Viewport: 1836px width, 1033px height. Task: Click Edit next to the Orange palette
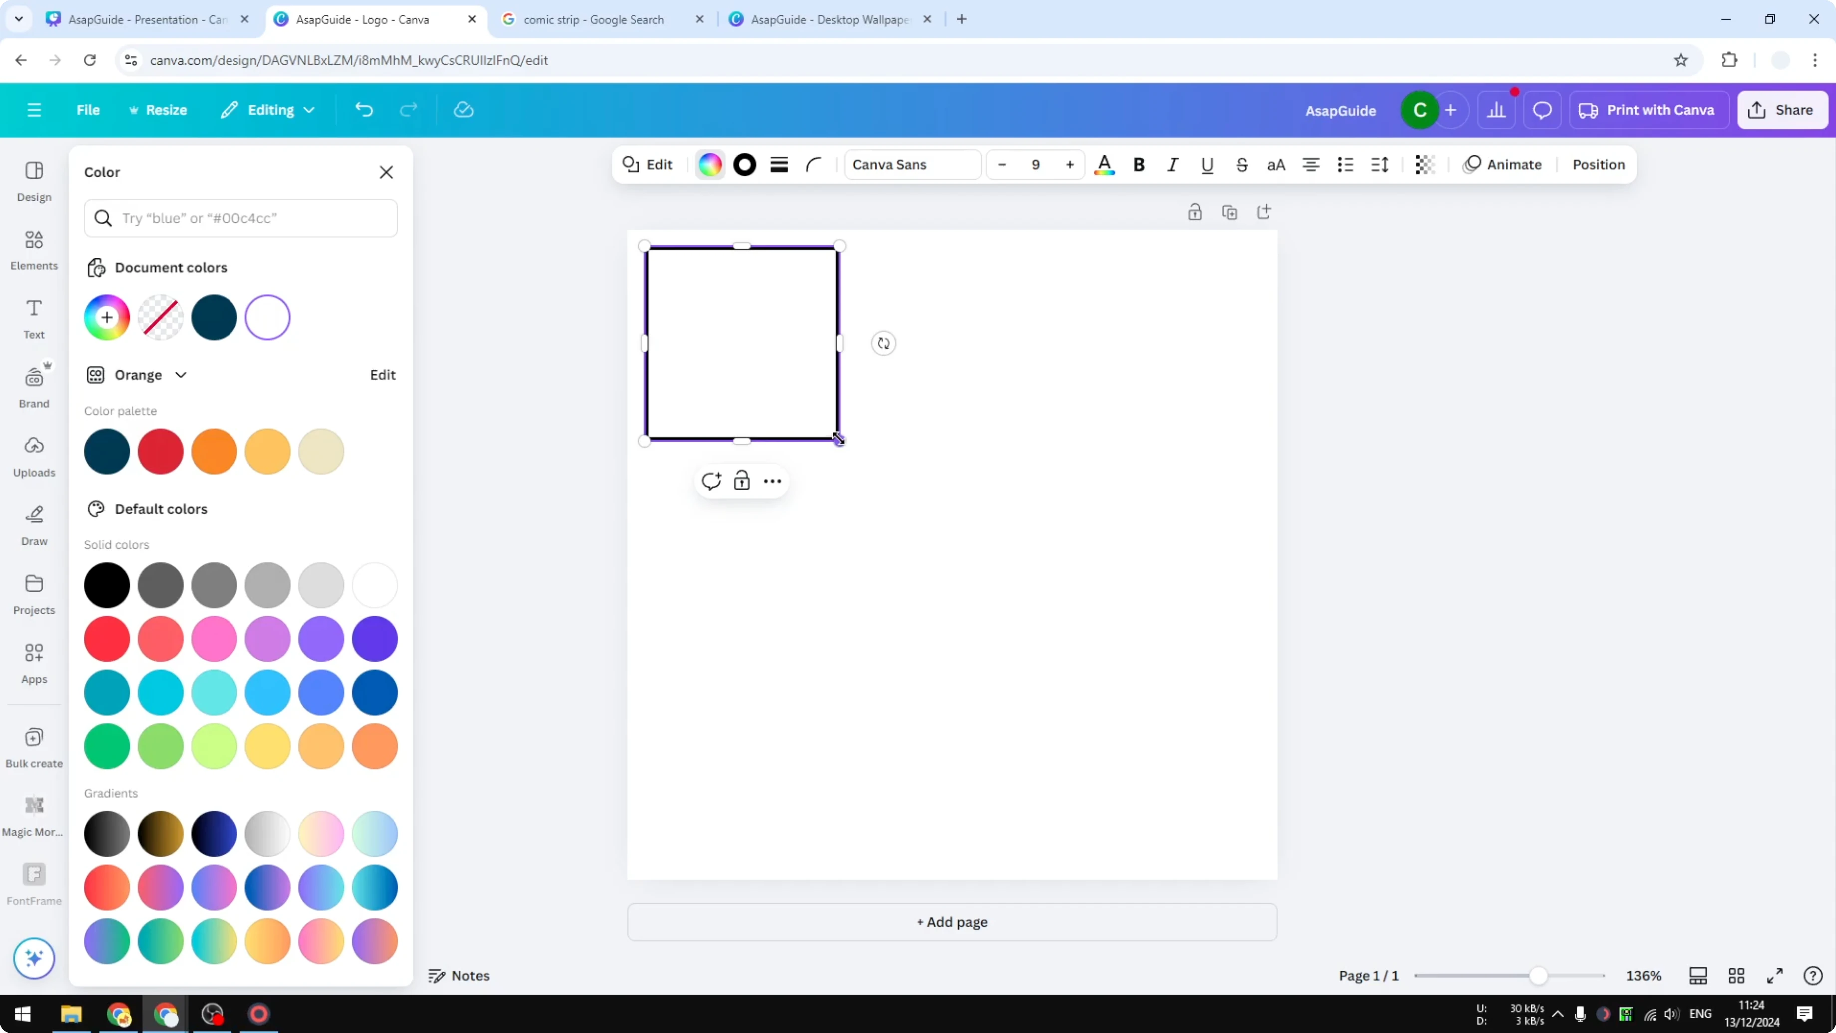382,374
